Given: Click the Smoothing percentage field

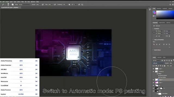Looking at the screenshot, I should (x=65, y=5).
